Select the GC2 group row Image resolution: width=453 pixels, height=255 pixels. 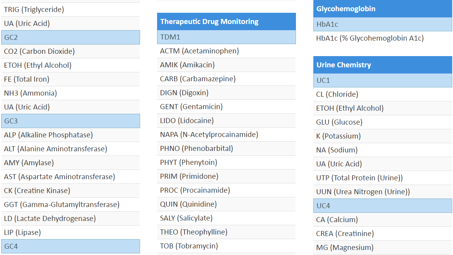tap(70, 38)
